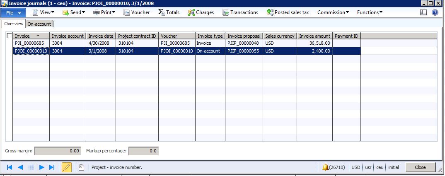Screen dimensions: 445x176
Task: Open the Functions dropdown menu
Action: [370, 12]
